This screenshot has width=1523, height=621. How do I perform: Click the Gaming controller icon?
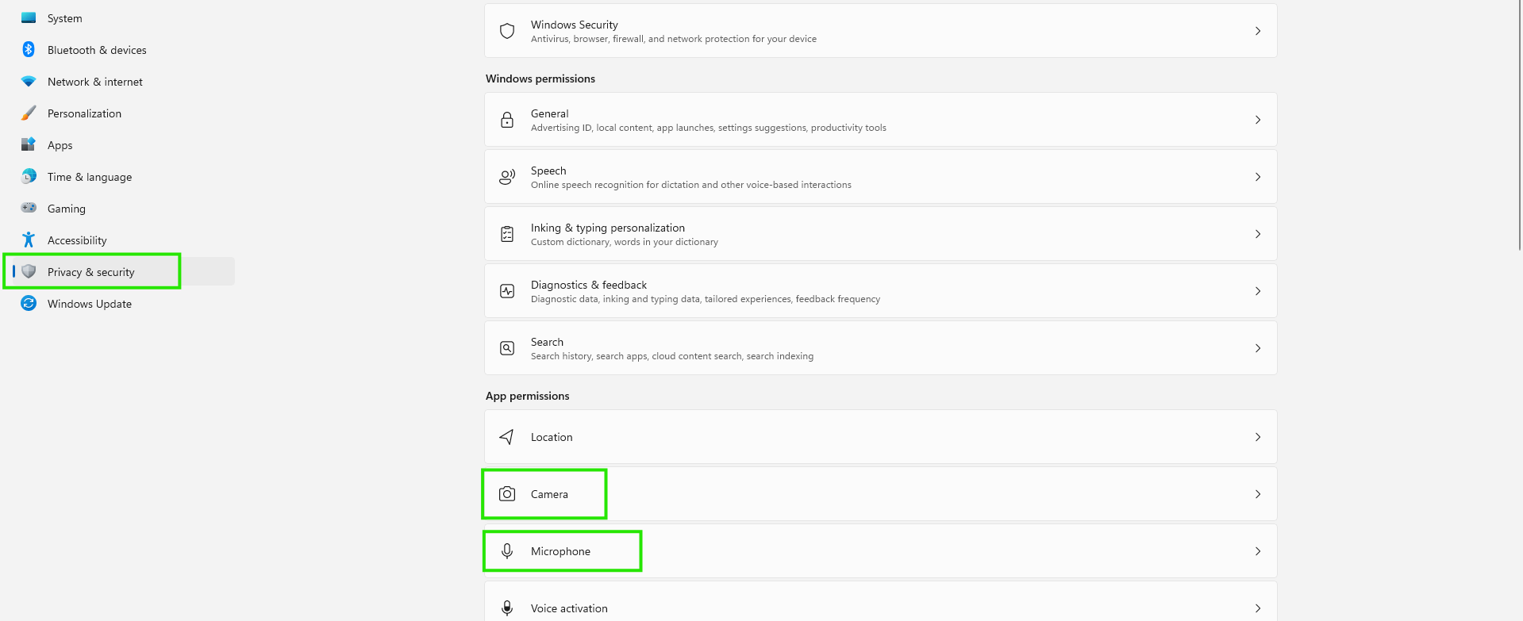coord(29,208)
